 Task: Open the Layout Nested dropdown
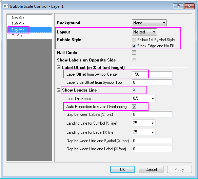pyautogui.click(x=144, y=32)
